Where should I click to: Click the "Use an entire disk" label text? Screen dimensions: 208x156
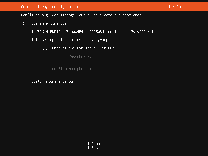(x=50, y=23)
